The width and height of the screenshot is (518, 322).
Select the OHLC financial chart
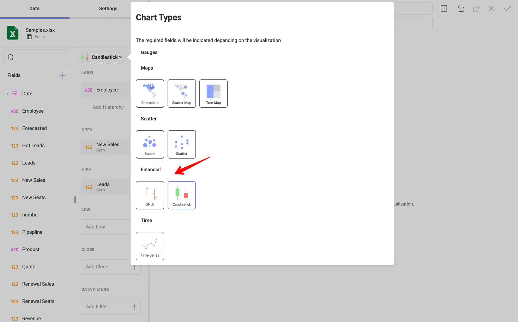click(150, 195)
